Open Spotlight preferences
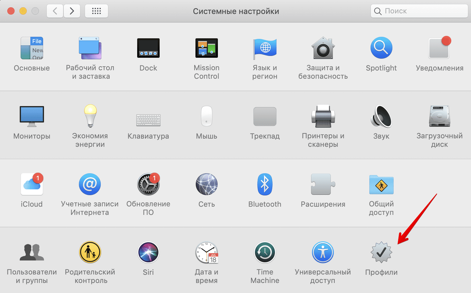Viewport: 471px width, 293px height. click(381, 48)
